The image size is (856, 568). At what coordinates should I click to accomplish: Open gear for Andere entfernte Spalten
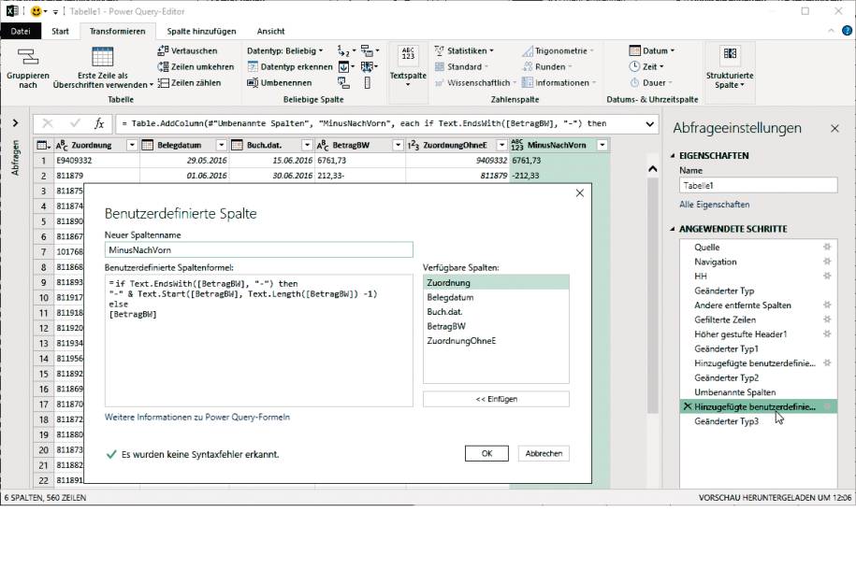click(827, 305)
